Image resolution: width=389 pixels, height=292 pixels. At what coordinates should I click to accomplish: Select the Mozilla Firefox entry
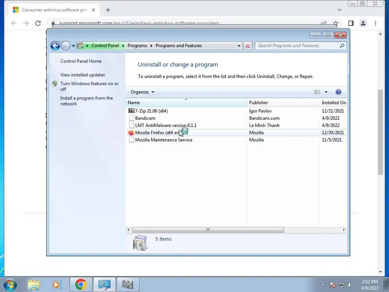pyautogui.click(x=161, y=133)
